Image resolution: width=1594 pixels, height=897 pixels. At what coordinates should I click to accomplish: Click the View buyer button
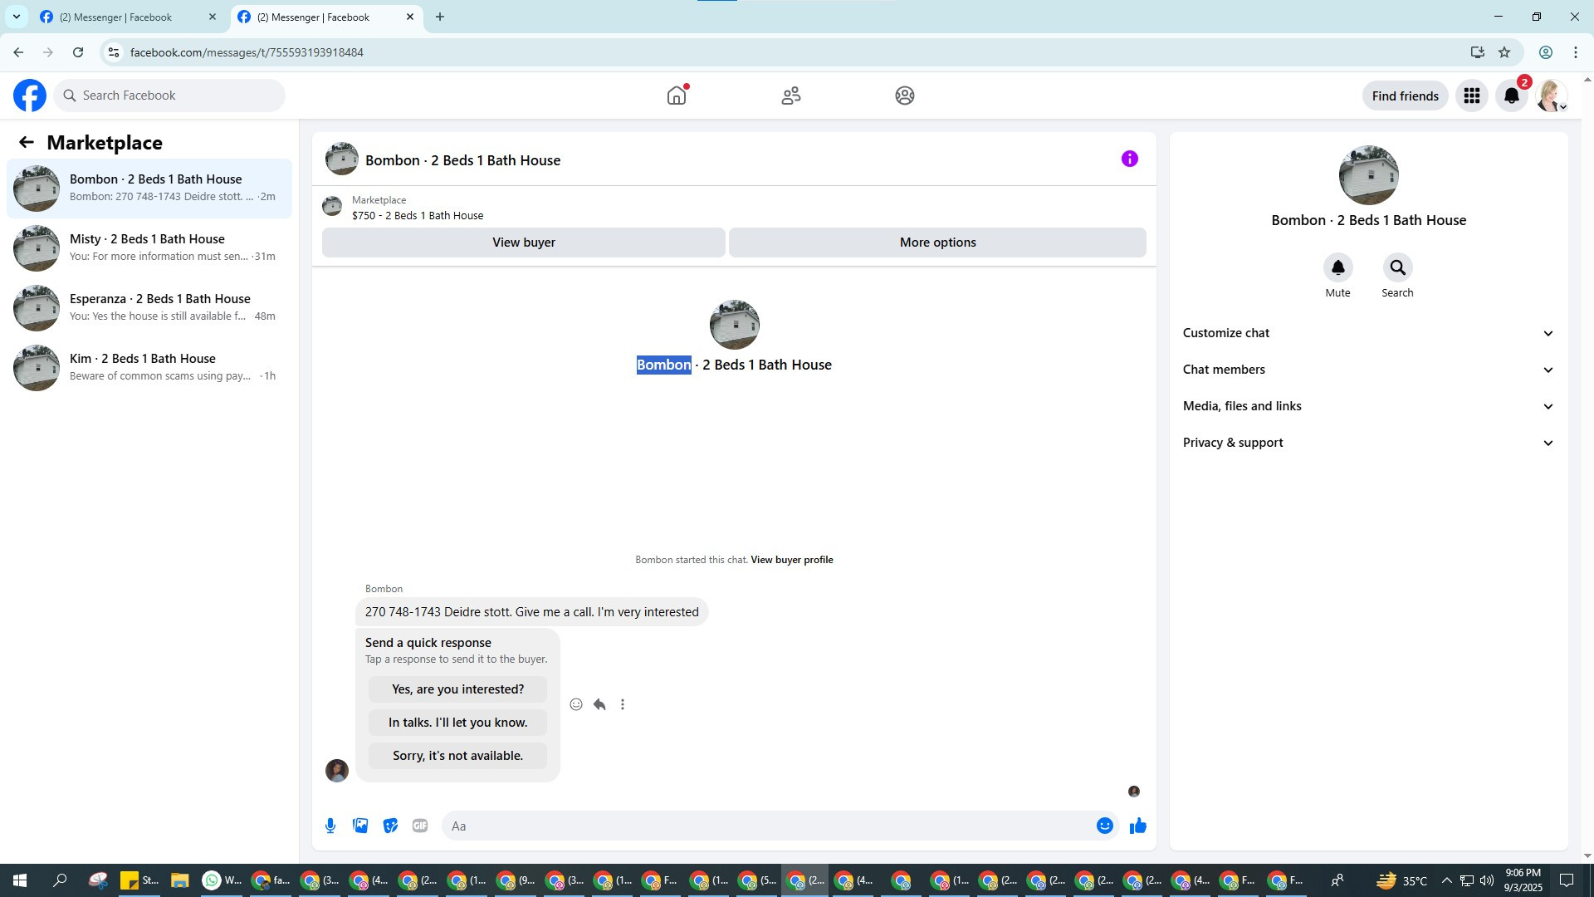524,243
